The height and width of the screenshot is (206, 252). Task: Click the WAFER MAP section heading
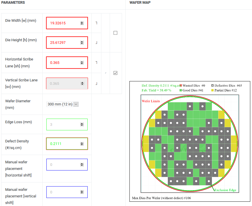pyautogui.click(x=140, y=3)
